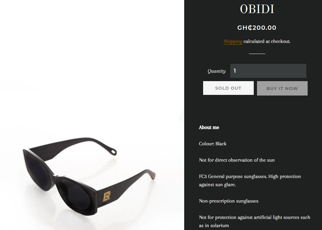Screen dimensions: 322x230
Task: Click the FC3 General purpose sunglasses paragraph
Action: pos(250,180)
